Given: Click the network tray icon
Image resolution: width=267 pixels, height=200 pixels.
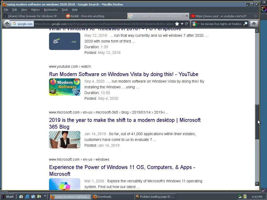Looking at the screenshot, I should tap(240, 197).
